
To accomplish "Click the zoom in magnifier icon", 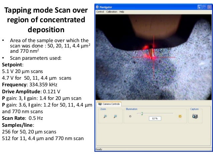I will click(x=105, y=116).
